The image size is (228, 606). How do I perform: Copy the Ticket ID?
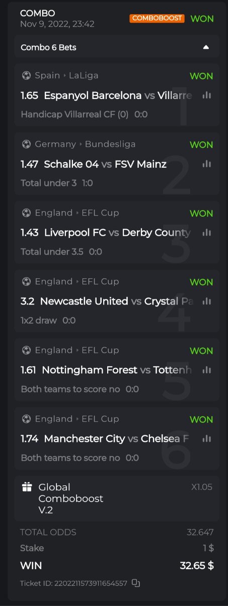135,583
